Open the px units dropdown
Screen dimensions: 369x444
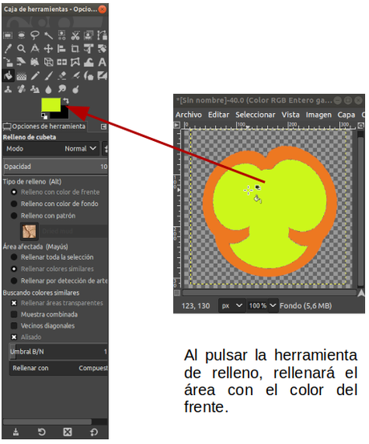pos(232,305)
